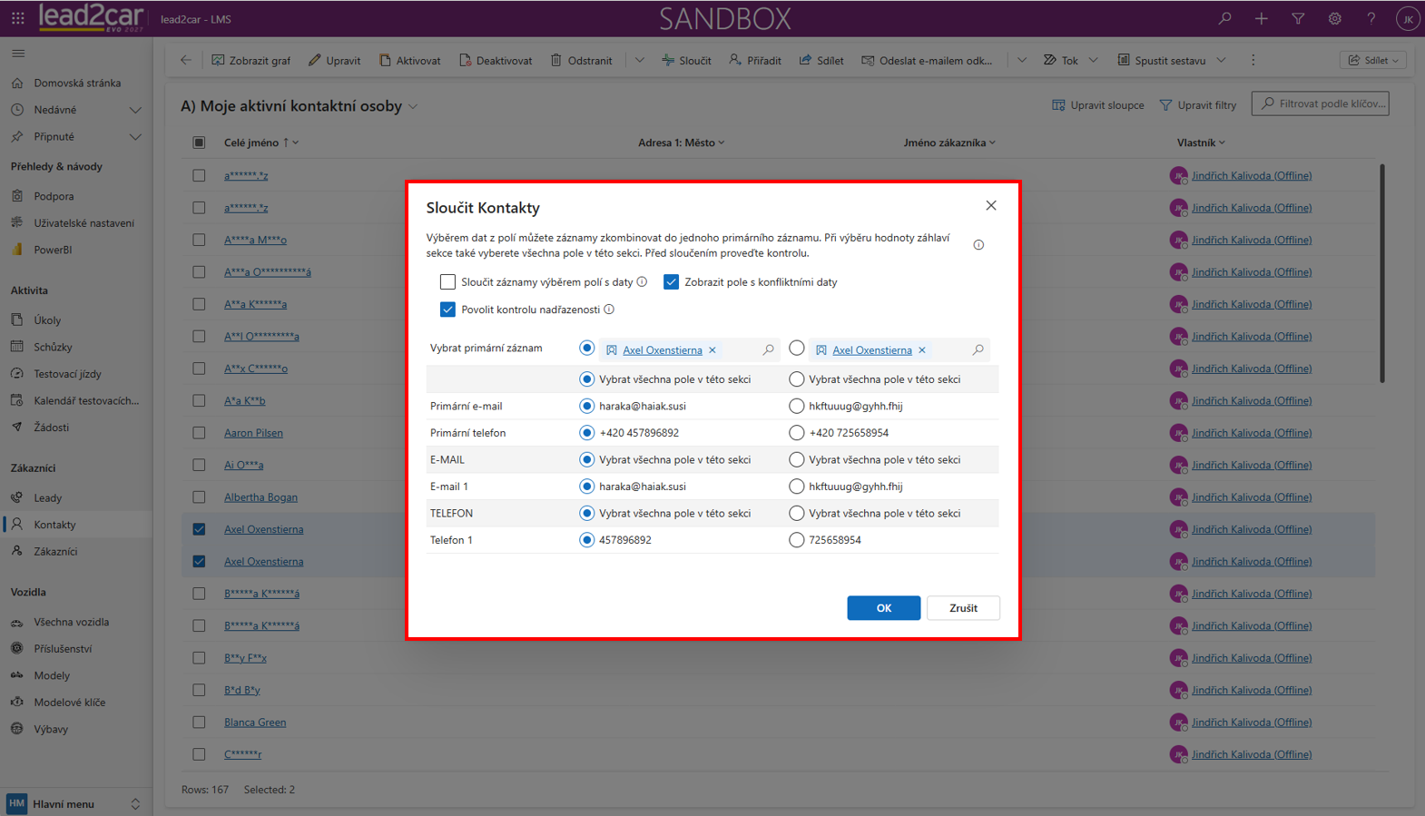Uncheck Povolit kontrolu nadřazenosti
This screenshot has width=1425, height=816.
[447, 310]
